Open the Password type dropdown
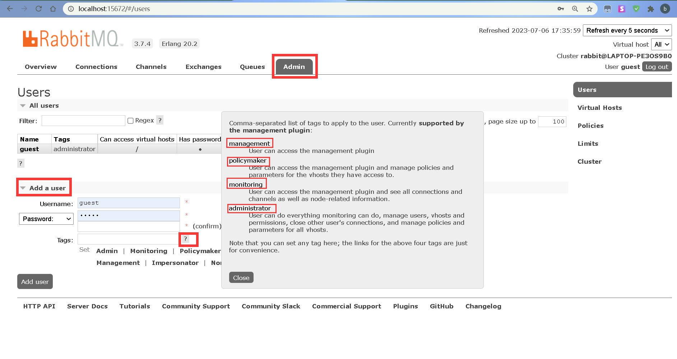677x359 pixels. pyautogui.click(x=46, y=219)
